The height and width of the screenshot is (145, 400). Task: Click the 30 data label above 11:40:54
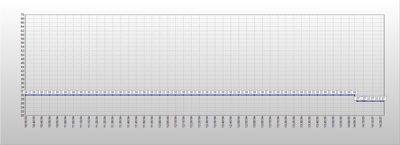point(128,92)
